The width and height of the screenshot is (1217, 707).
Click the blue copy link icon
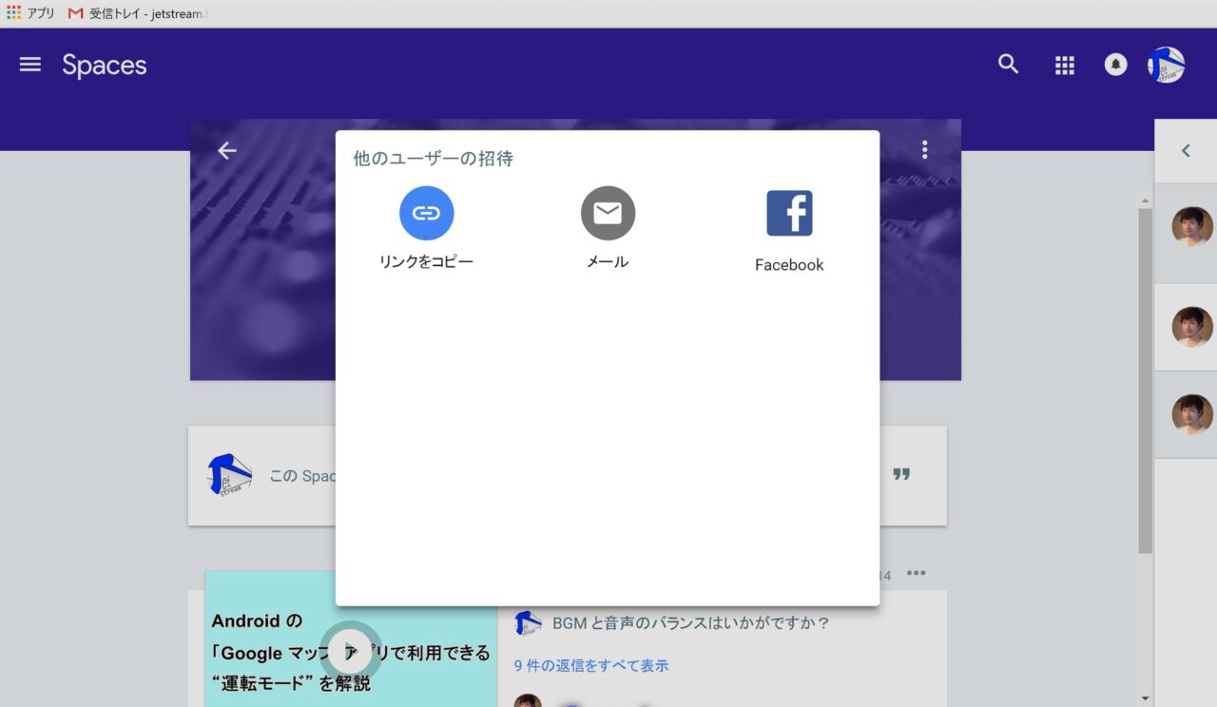coord(426,213)
